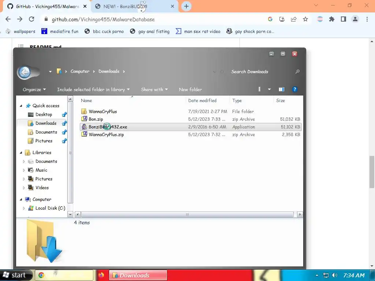Click the Start button
The height and width of the screenshot is (281, 375).
point(16,275)
